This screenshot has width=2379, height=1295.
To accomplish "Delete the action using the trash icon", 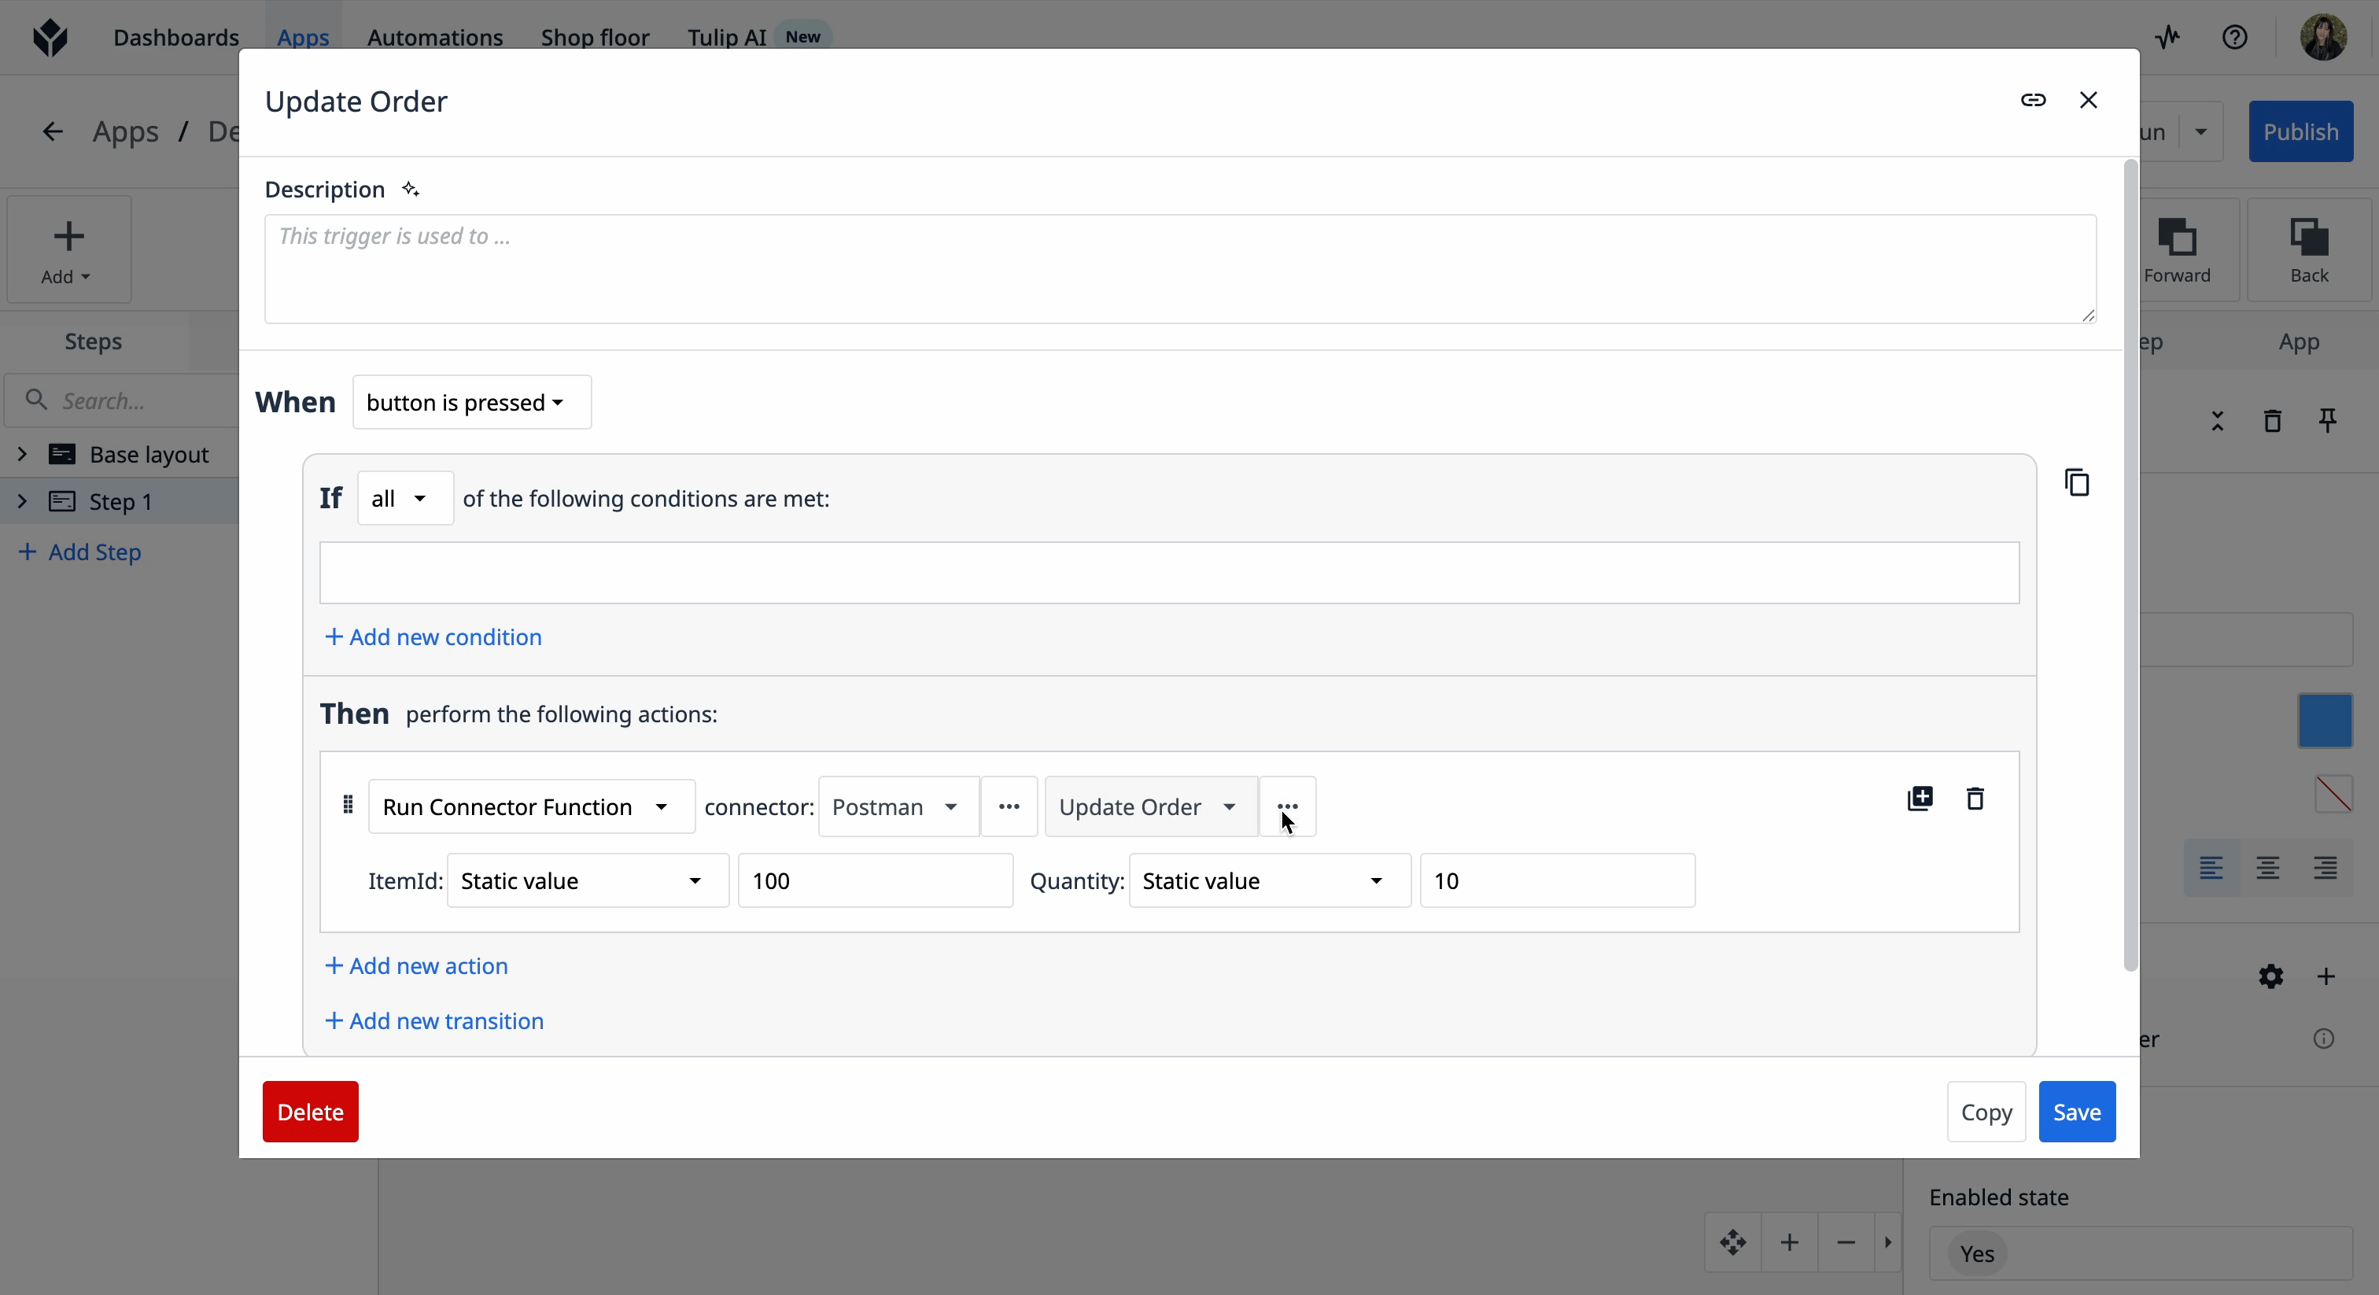I will (1975, 799).
